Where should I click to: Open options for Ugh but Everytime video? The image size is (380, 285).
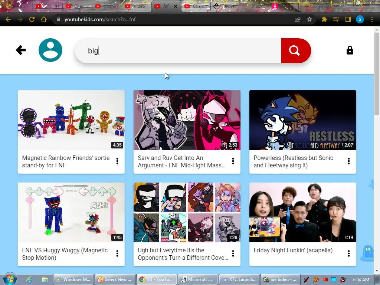pyautogui.click(x=233, y=253)
